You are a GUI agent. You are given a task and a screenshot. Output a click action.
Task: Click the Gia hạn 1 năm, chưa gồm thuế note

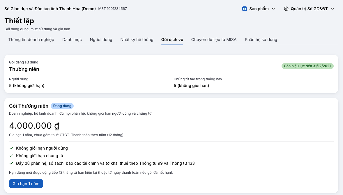coord(67,135)
